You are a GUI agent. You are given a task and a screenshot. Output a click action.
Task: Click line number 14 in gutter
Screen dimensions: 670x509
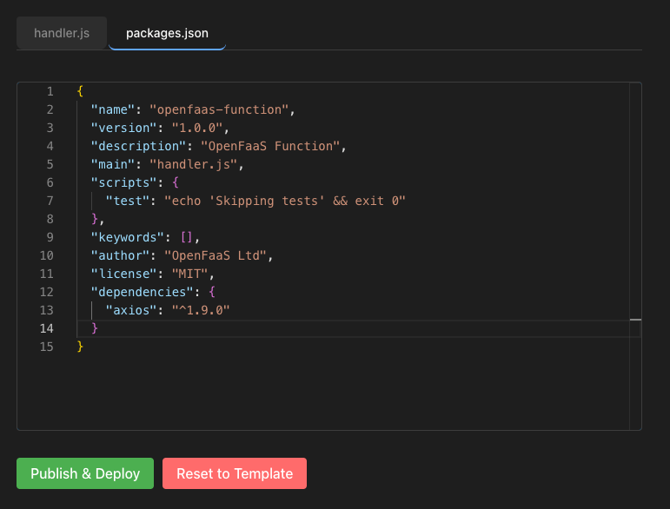[x=47, y=328]
